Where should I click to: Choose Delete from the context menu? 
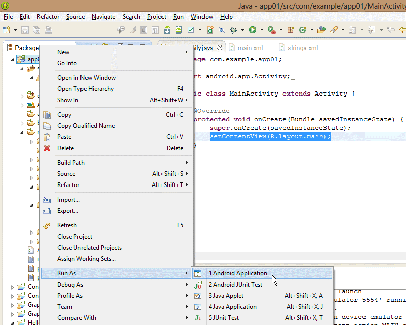click(65, 148)
